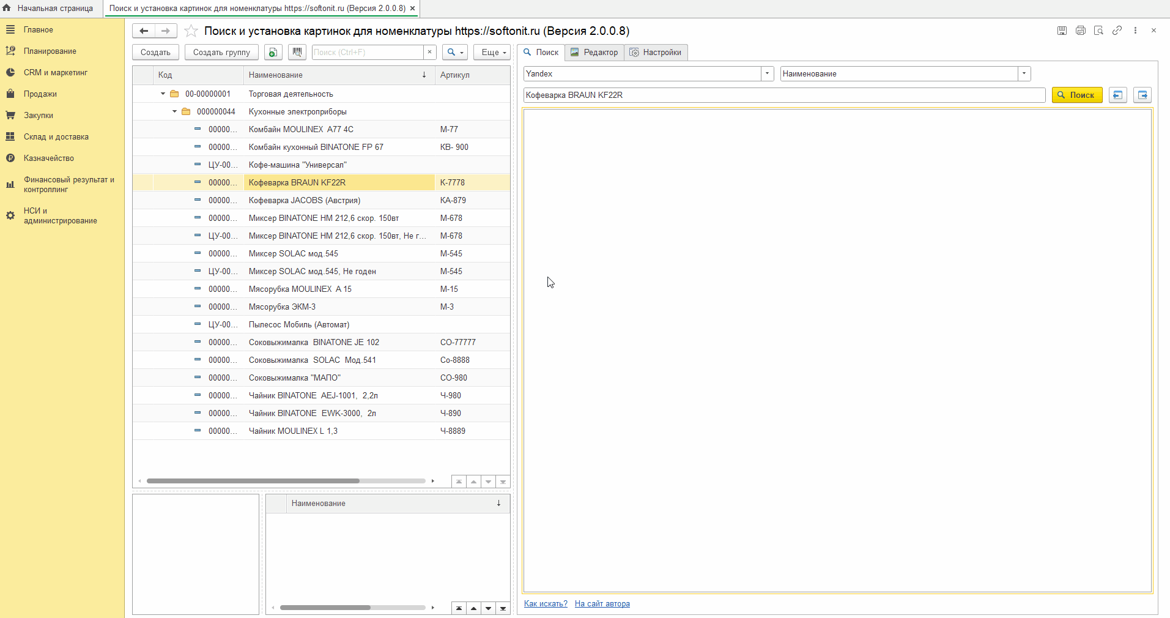1170x618 pixels.
Task: Collapse the Торговая деятельность group
Action: click(x=163, y=94)
